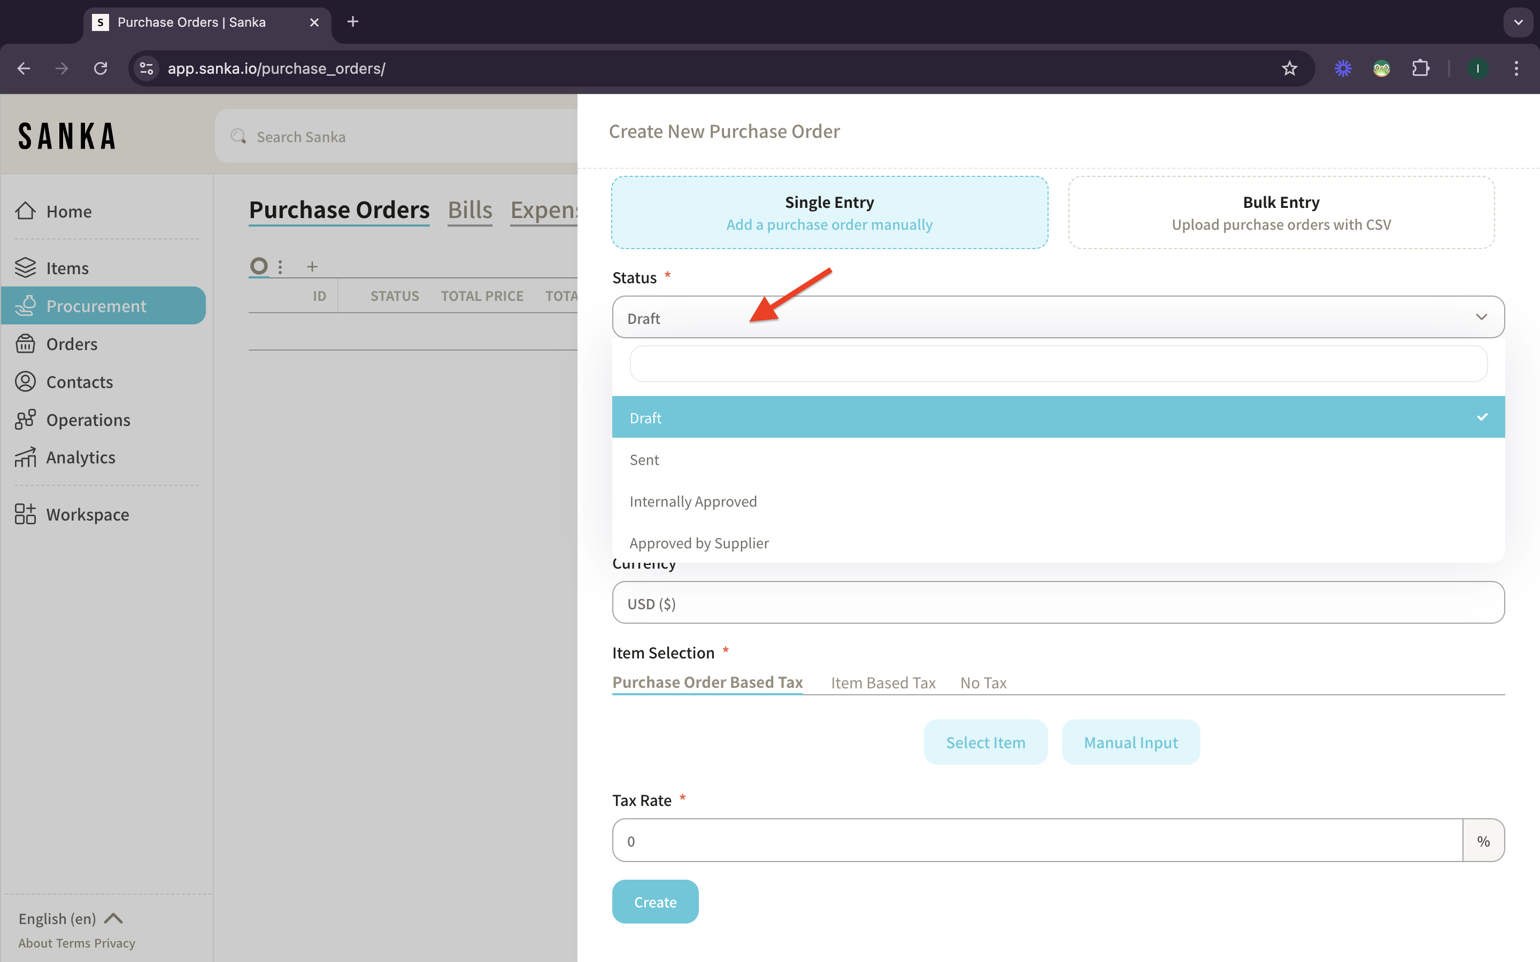Bookmark page with star icon
The image size is (1540, 962).
point(1289,68)
